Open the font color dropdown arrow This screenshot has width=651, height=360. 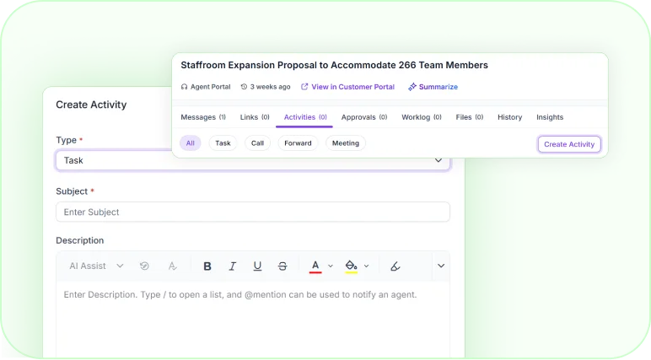click(331, 266)
